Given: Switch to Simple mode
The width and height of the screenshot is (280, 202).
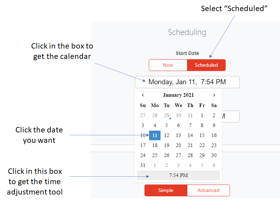Looking at the screenshot, I should coord(166,190).
